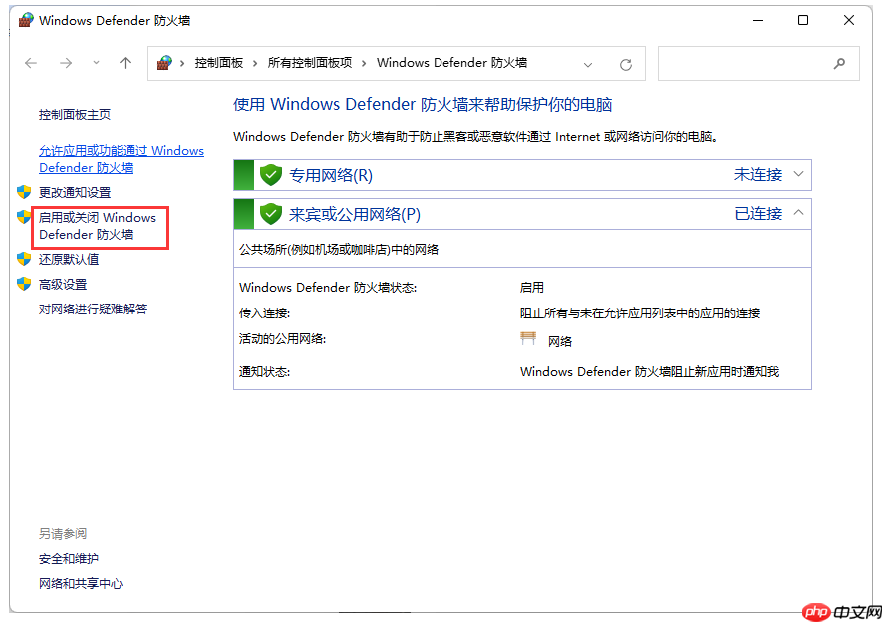Open 启用或关闭 Windows Defender 防火墙 link

(97, 226)
